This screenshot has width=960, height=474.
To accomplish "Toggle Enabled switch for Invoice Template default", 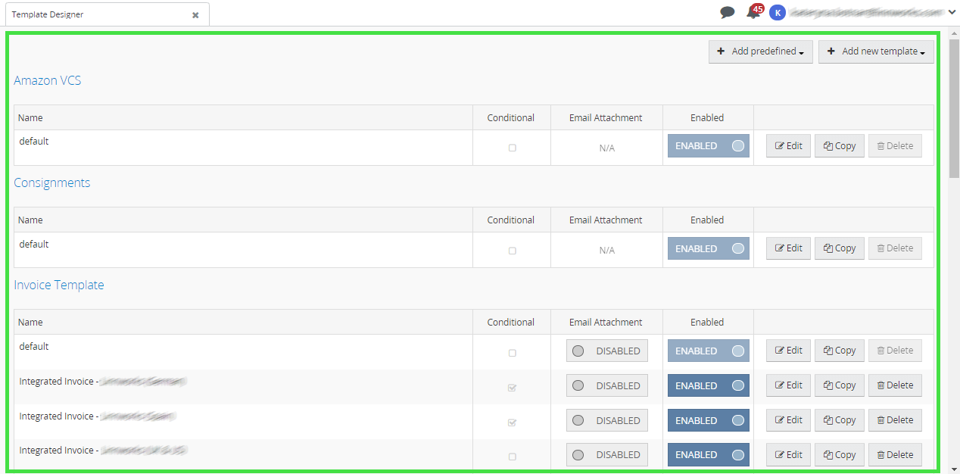I will (x=709, y=351).
